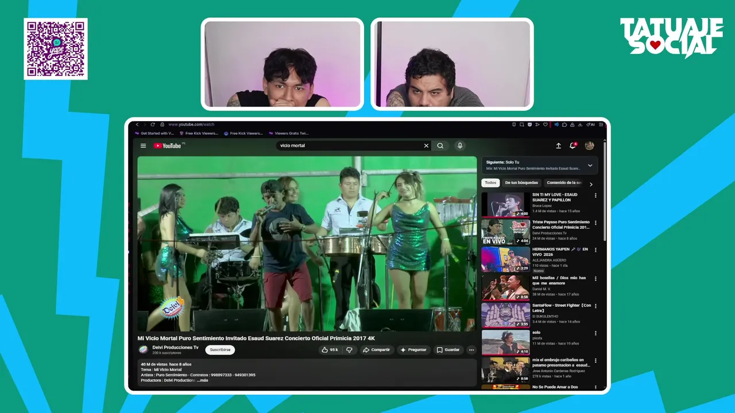Click Triste Payaso Puro Sentimiento title
Viewport: 735px width, 413px height.
pyautogui.click(x=561, y=224)
